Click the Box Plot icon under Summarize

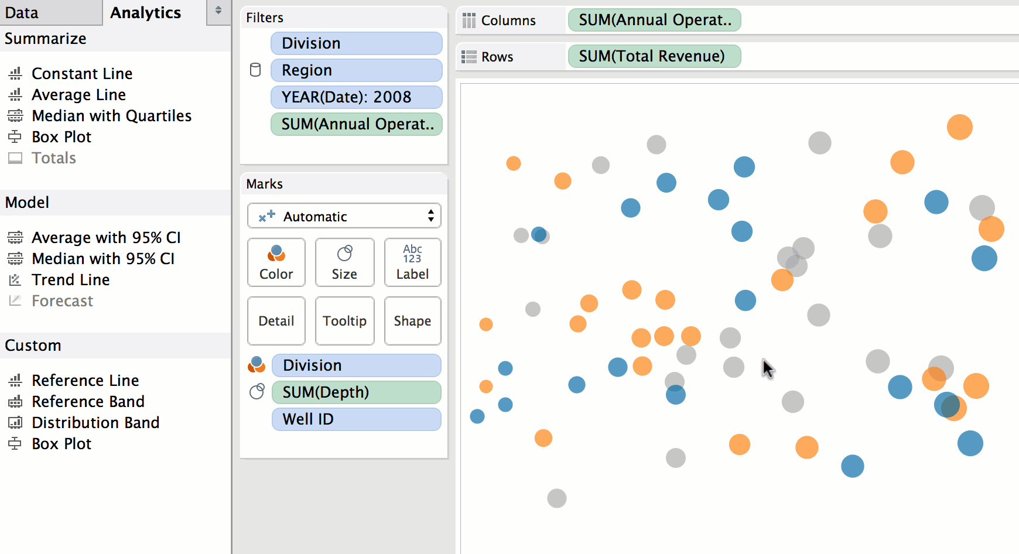[15, 137]
